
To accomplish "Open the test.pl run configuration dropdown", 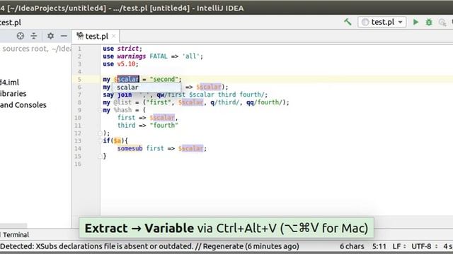I will (x=382, y=22).
